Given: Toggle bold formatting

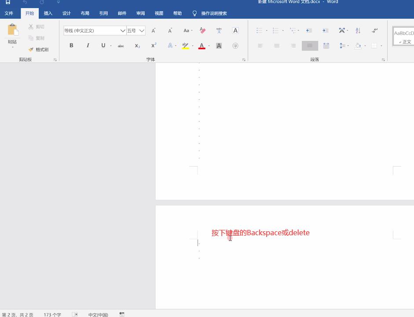Looking at the screenshot, I should [x=71, y=45].
